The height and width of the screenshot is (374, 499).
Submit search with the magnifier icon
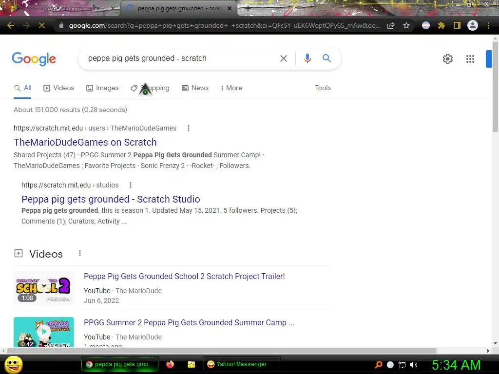tap(326, 58)
